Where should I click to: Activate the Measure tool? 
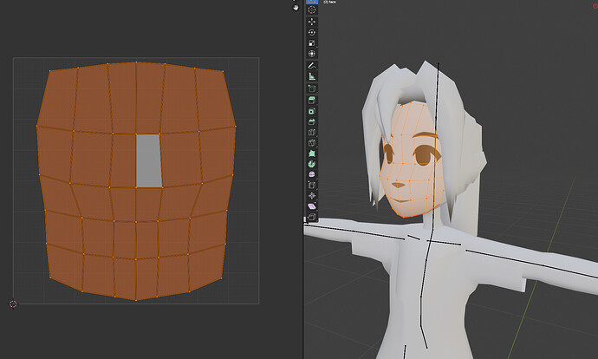point(312,76)
